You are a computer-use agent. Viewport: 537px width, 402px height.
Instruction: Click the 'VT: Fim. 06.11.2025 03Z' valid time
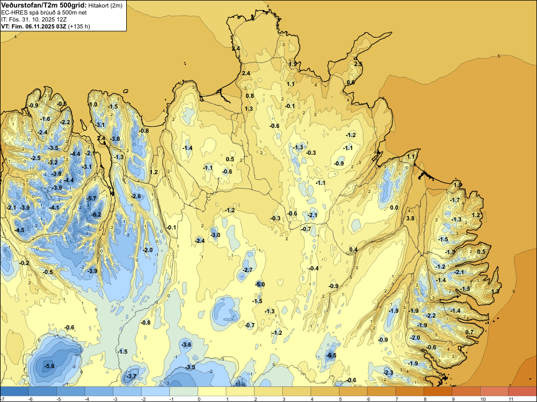[34, 26]
